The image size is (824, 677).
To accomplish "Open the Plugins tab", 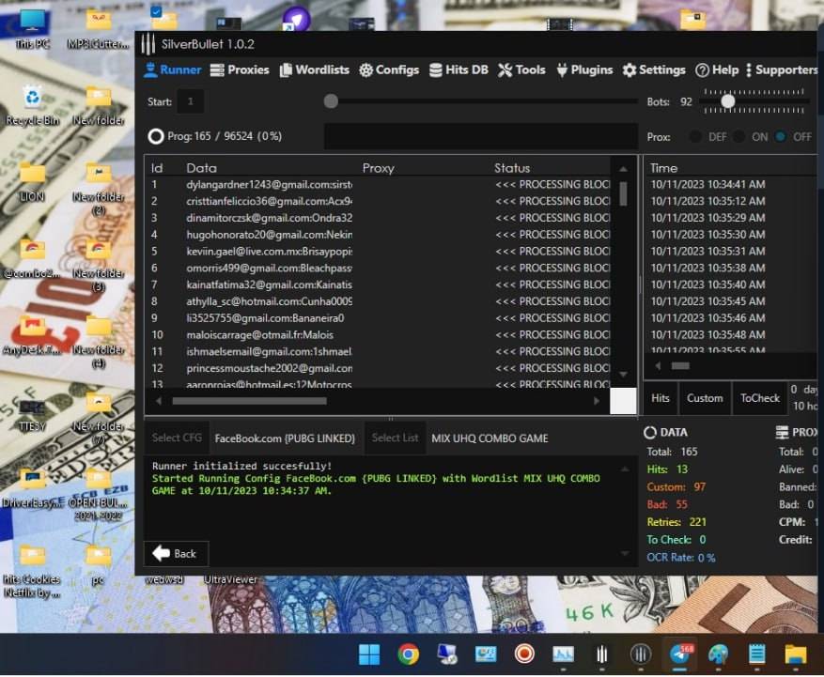I will click(584, 69).
